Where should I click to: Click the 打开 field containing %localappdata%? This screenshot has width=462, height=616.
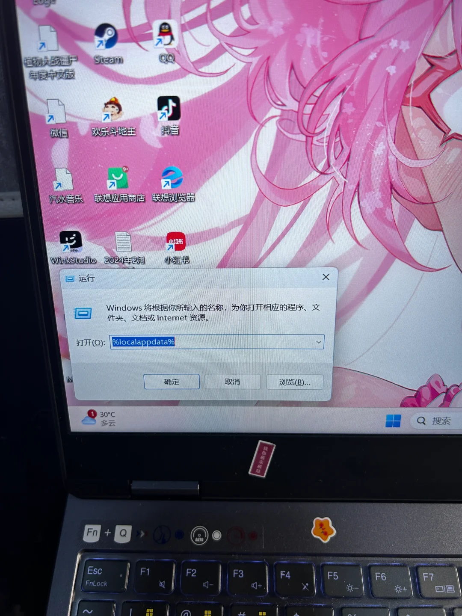(217, 342)
